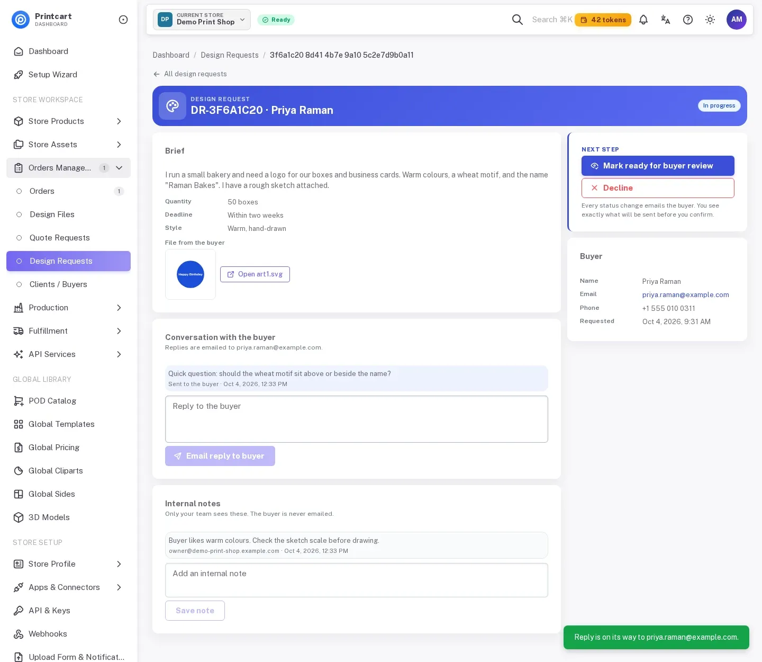The height and width of the screenshot is (662, 762).
Task: Expand Store Profile submenu
Action: [68, 564]
